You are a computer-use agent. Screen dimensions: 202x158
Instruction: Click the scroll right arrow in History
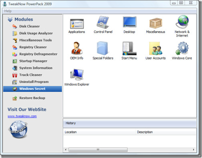(194, 150)
